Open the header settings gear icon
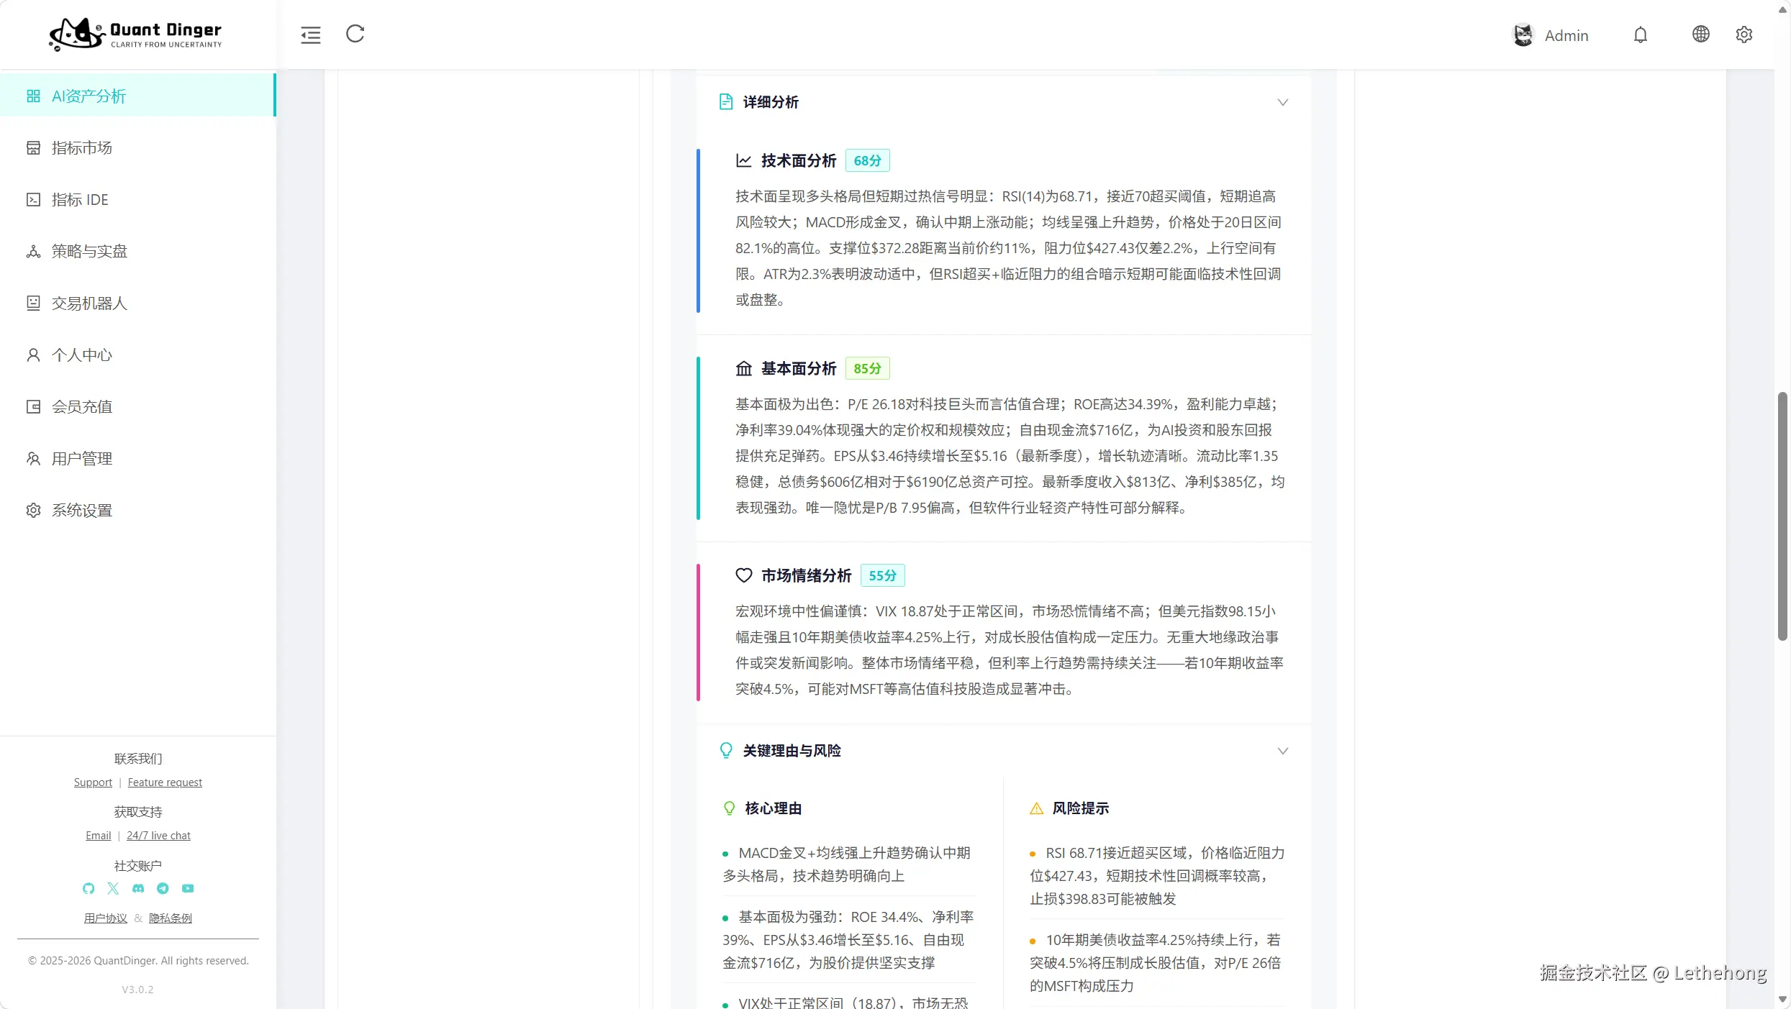 tap(1744, 35)
